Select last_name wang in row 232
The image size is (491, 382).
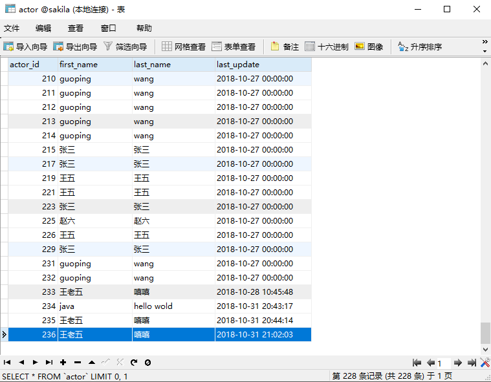[x=174, y=278]
